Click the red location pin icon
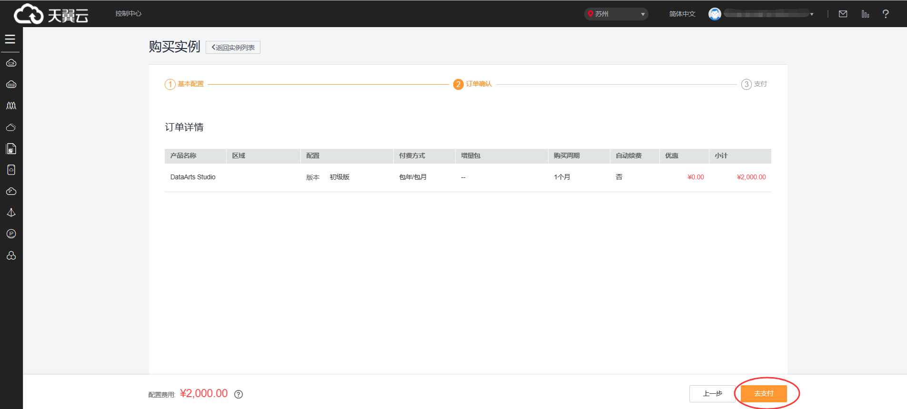The image size is (907, 409). [590, 14]
